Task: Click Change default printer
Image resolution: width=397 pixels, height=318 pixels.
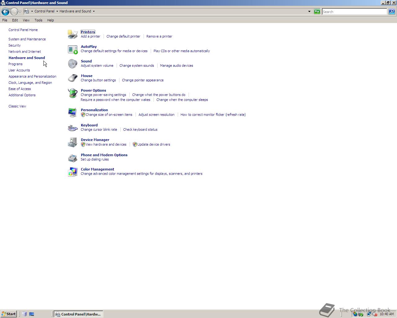Action: pos(123,36)
